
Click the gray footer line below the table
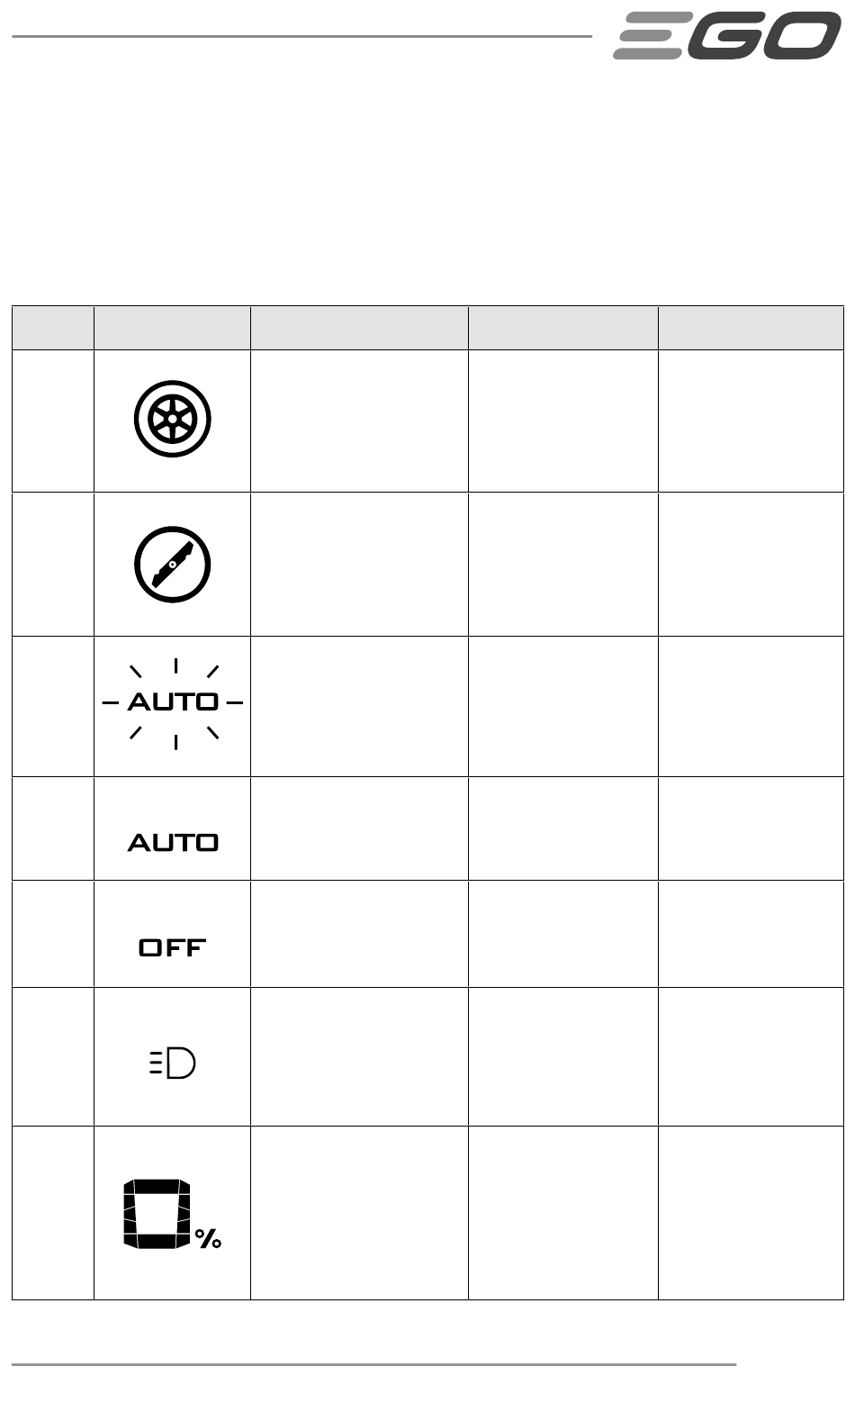[374, 1364]
